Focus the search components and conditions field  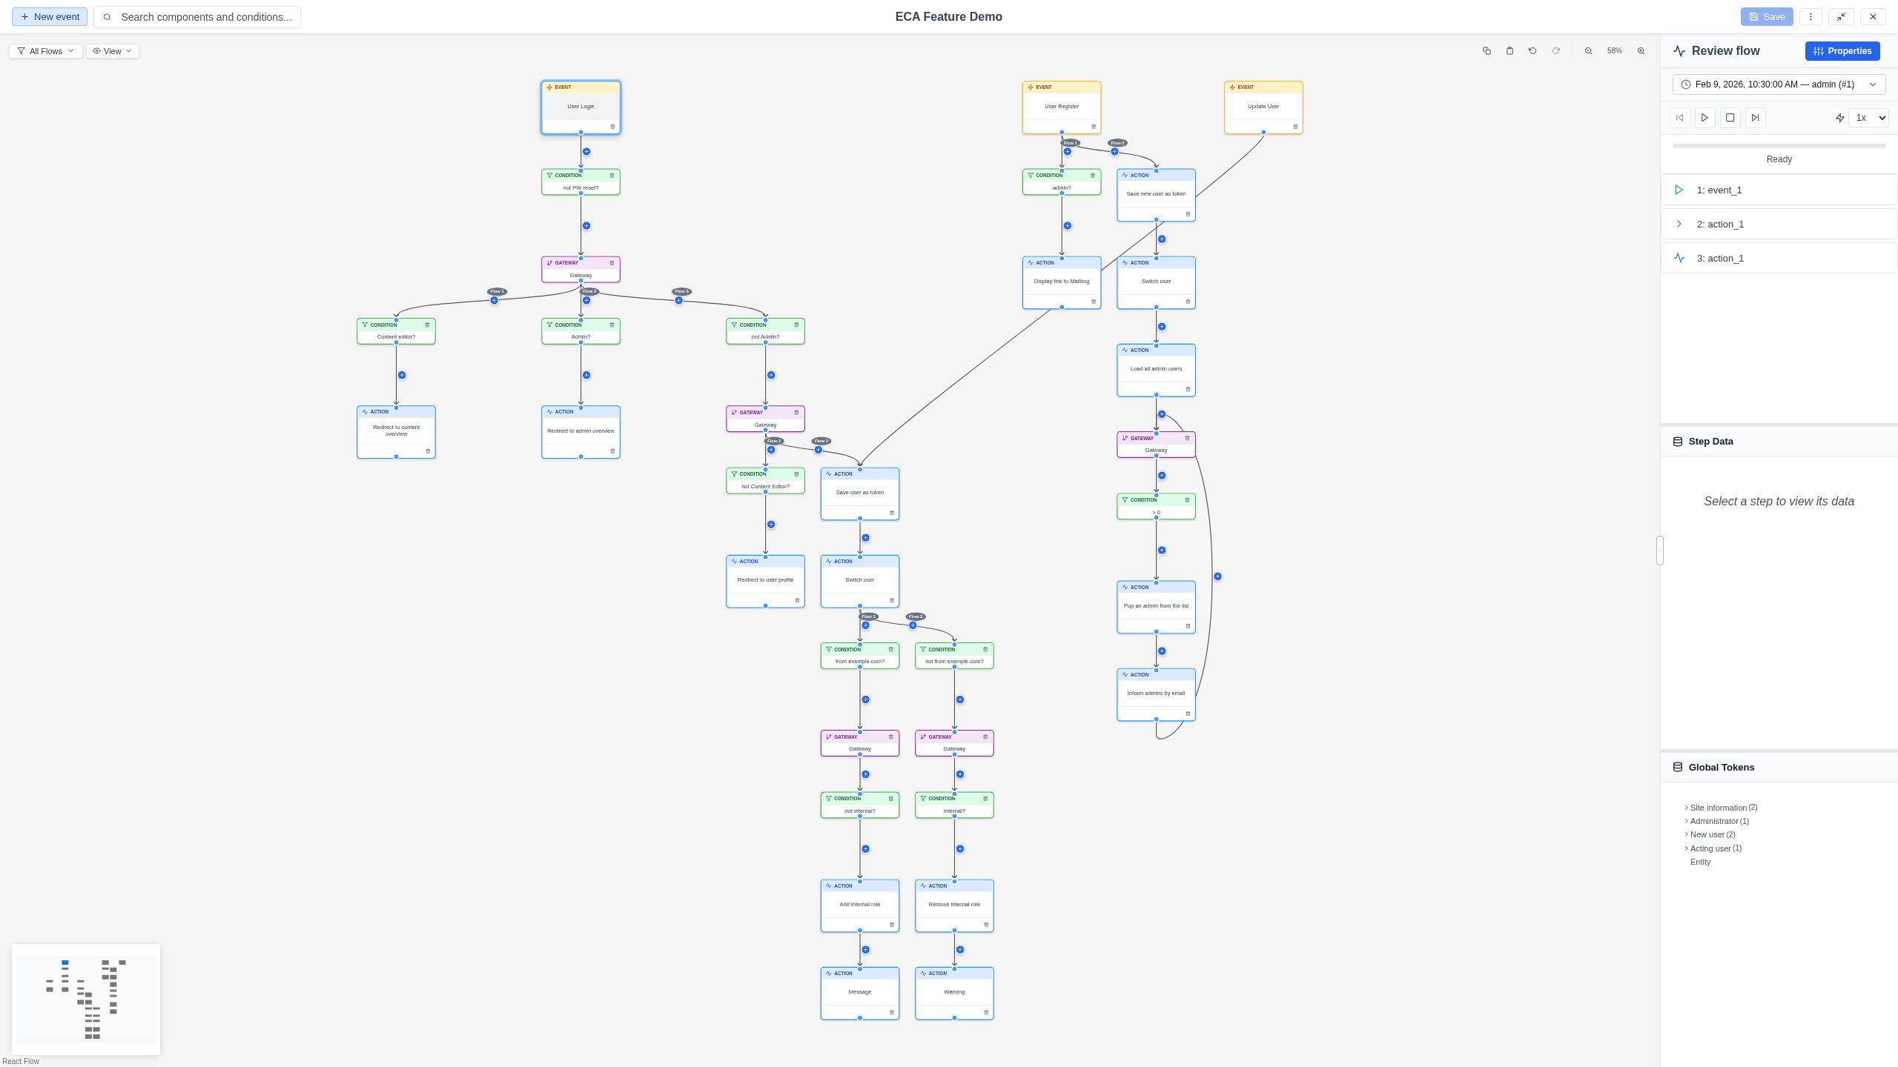tap(197, 17)
